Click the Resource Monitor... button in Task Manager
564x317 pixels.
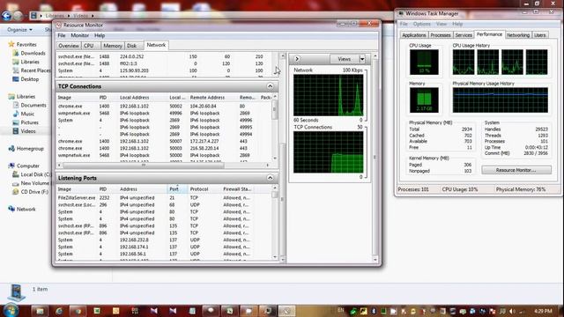click(x=516, y=170)
